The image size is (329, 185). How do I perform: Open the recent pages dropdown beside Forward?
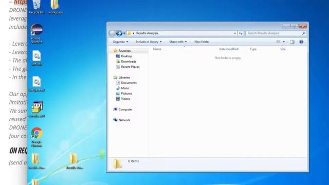124,33
